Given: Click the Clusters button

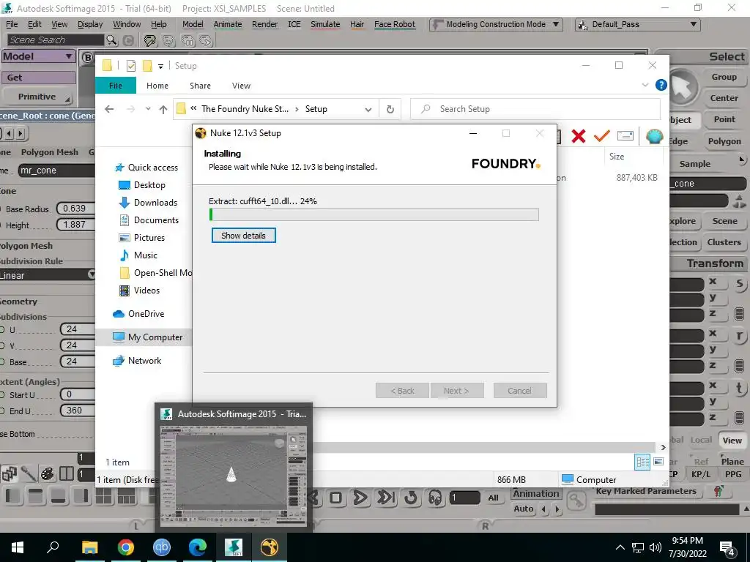Looking at the screenshot, I should (x=724, y=242).
